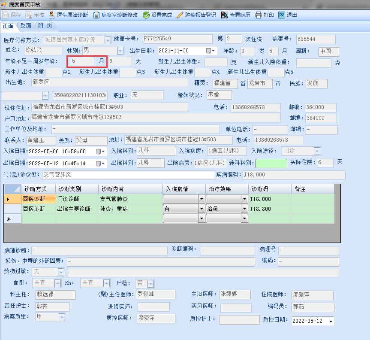Select the new-row asterisk marker
The width and height of the screenshot is (370, 340).
pyautogui.click(x=12, y=219)
